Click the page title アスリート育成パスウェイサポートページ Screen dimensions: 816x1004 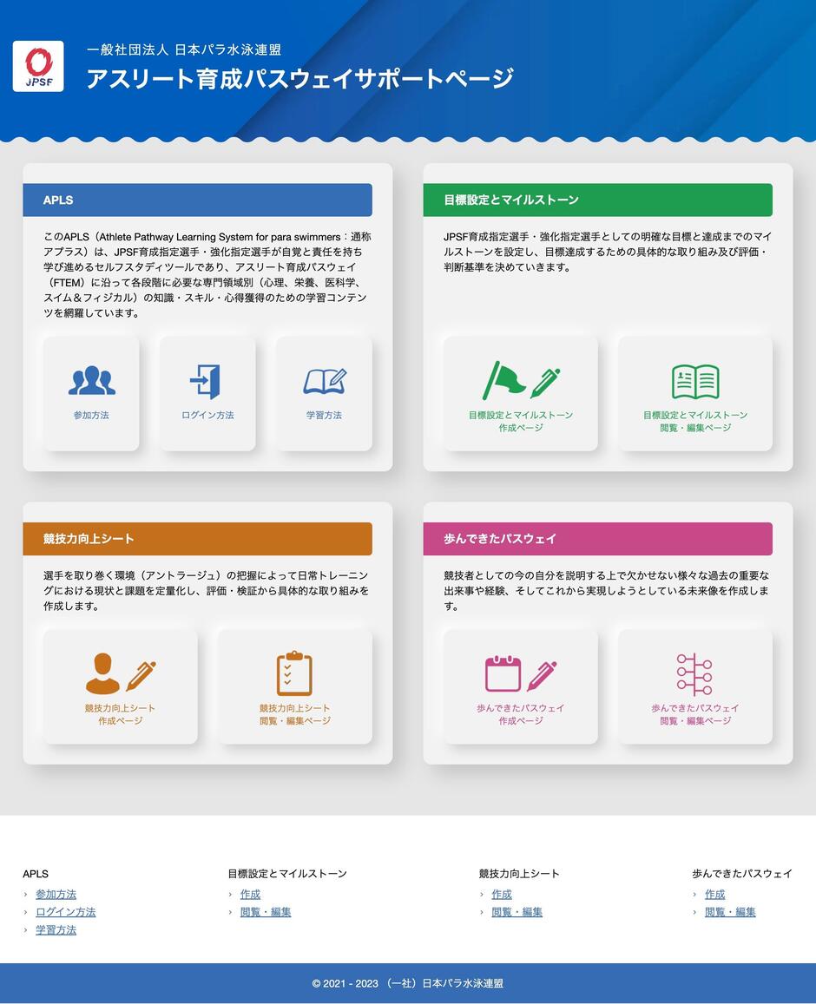pos(299,78)
